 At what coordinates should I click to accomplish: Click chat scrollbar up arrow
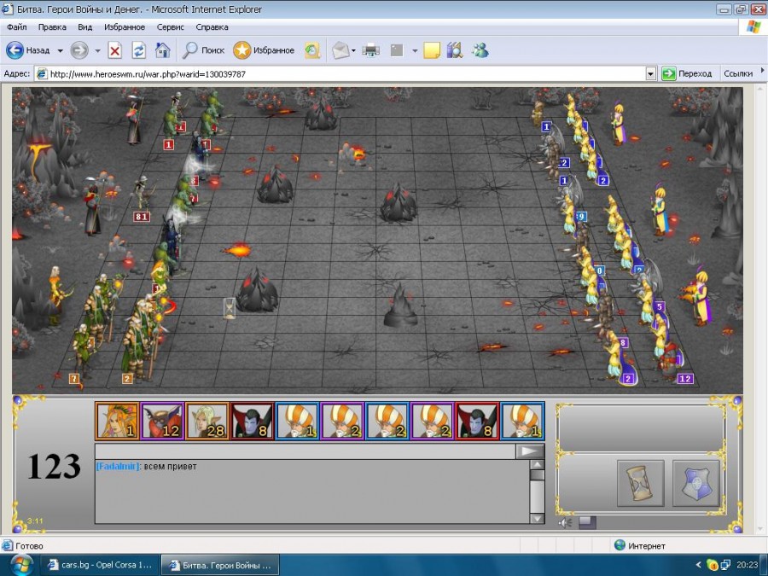[538, 465]
